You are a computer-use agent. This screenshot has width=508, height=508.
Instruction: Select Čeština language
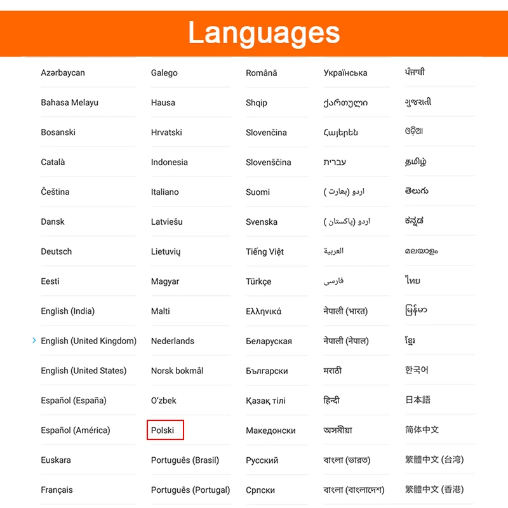tap(55, 192)
